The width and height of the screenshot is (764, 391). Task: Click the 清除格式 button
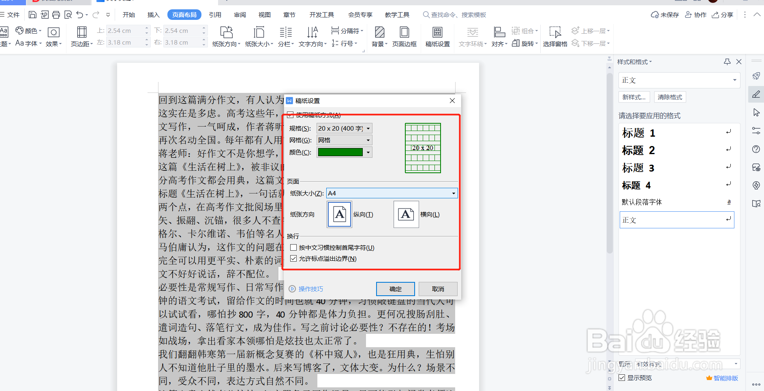tap(670, 97)
